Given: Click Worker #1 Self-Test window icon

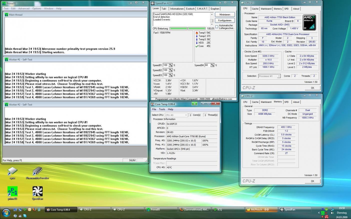Looking at the screenshot, I should point(6,60).
